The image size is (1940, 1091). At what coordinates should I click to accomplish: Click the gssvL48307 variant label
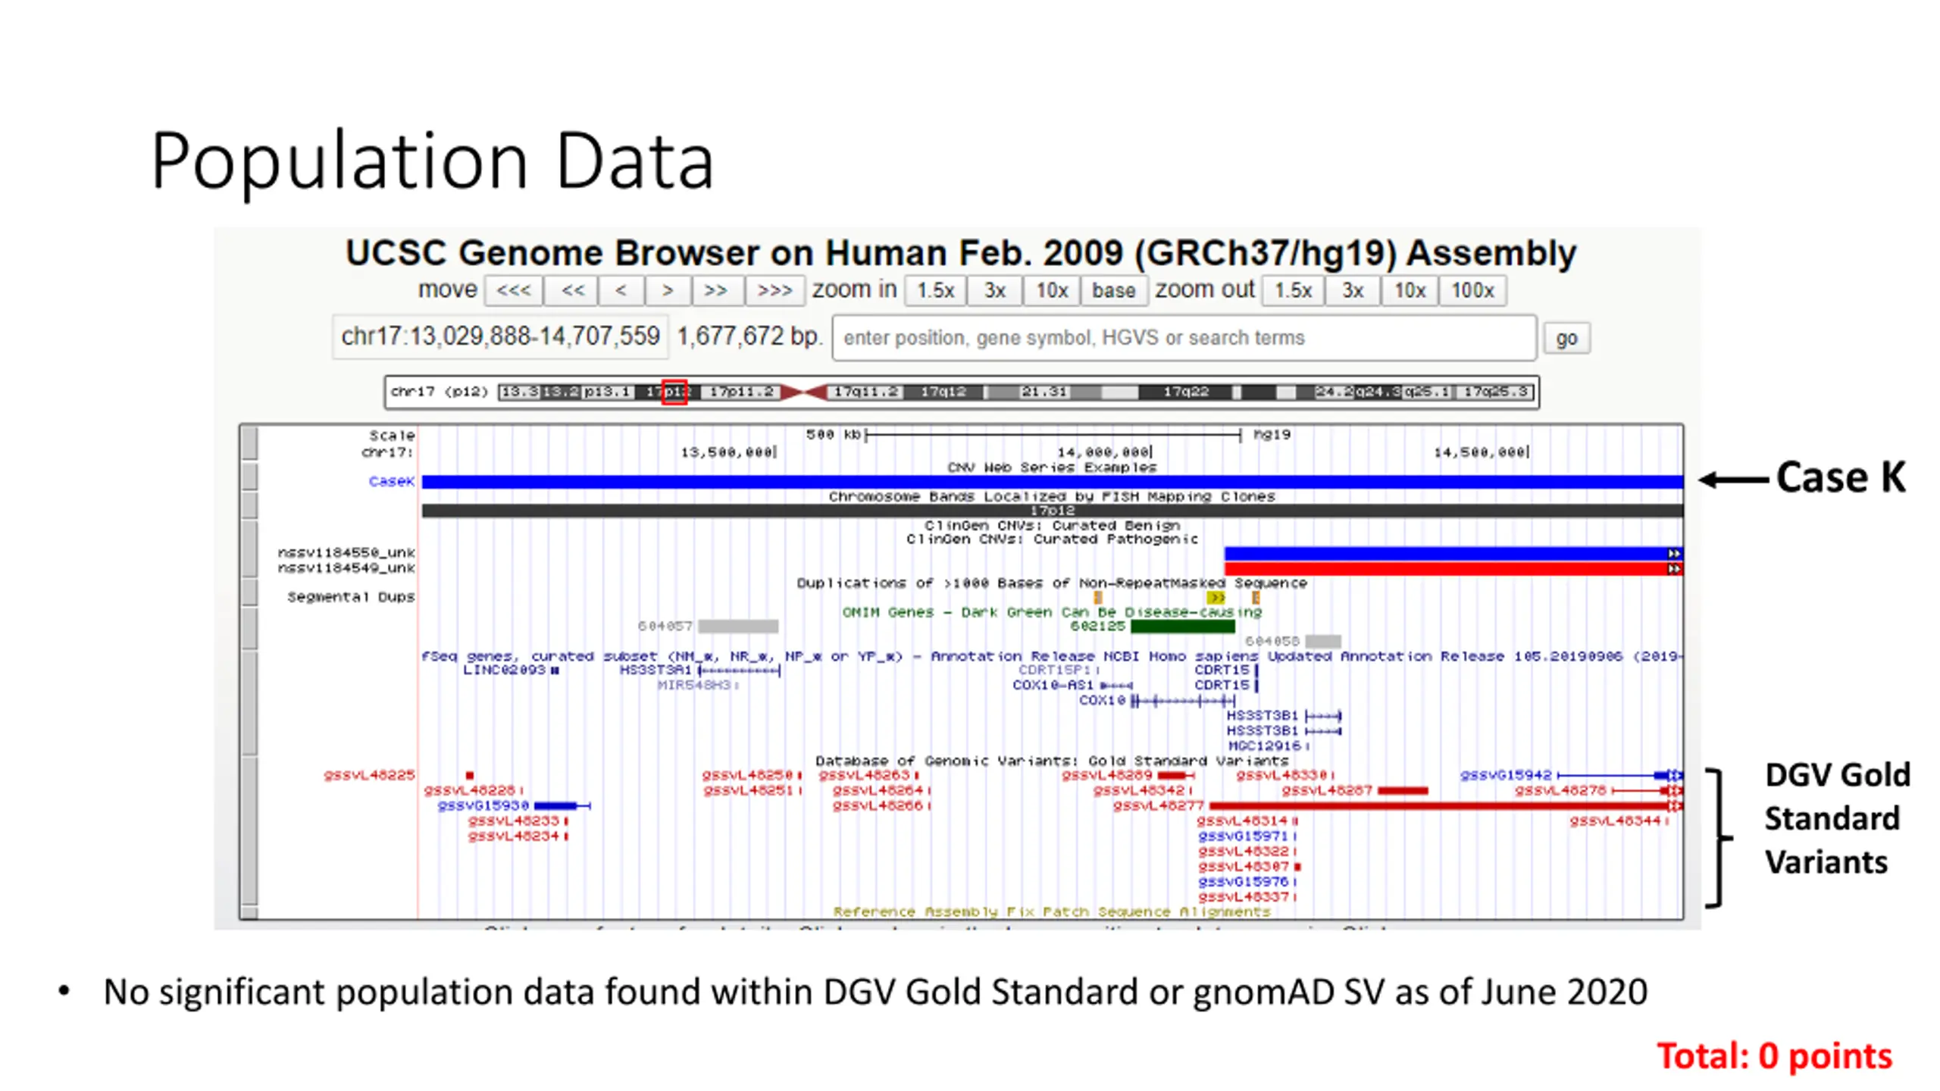pos(1244,867)
